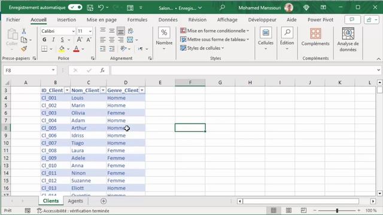Open Mise en forme conditionnelle menu

click(214, 30)
